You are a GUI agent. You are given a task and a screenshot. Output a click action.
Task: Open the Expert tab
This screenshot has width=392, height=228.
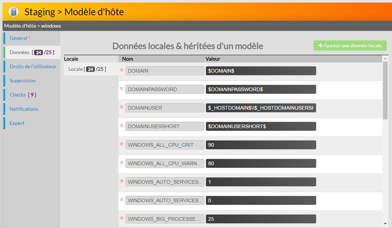pyautogui.click(x=17, y=123)
